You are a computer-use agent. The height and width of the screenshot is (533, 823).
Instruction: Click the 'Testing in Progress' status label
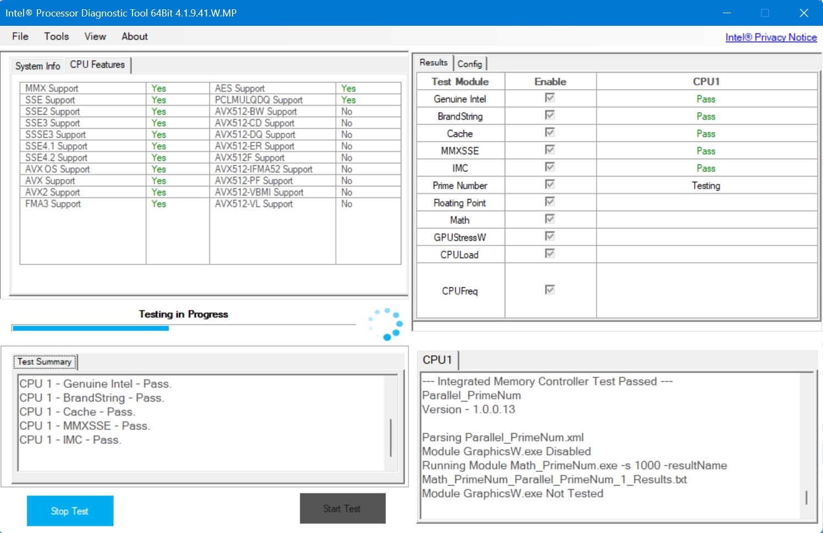pyautogui.click(x=184, y=314)
